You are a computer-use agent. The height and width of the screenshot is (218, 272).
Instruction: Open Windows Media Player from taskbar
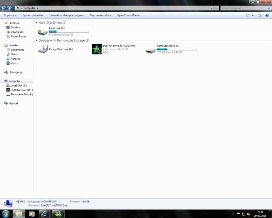32,214
